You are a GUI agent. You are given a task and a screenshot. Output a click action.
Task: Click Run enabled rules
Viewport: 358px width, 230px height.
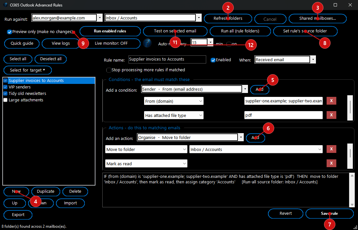point(110,31)
